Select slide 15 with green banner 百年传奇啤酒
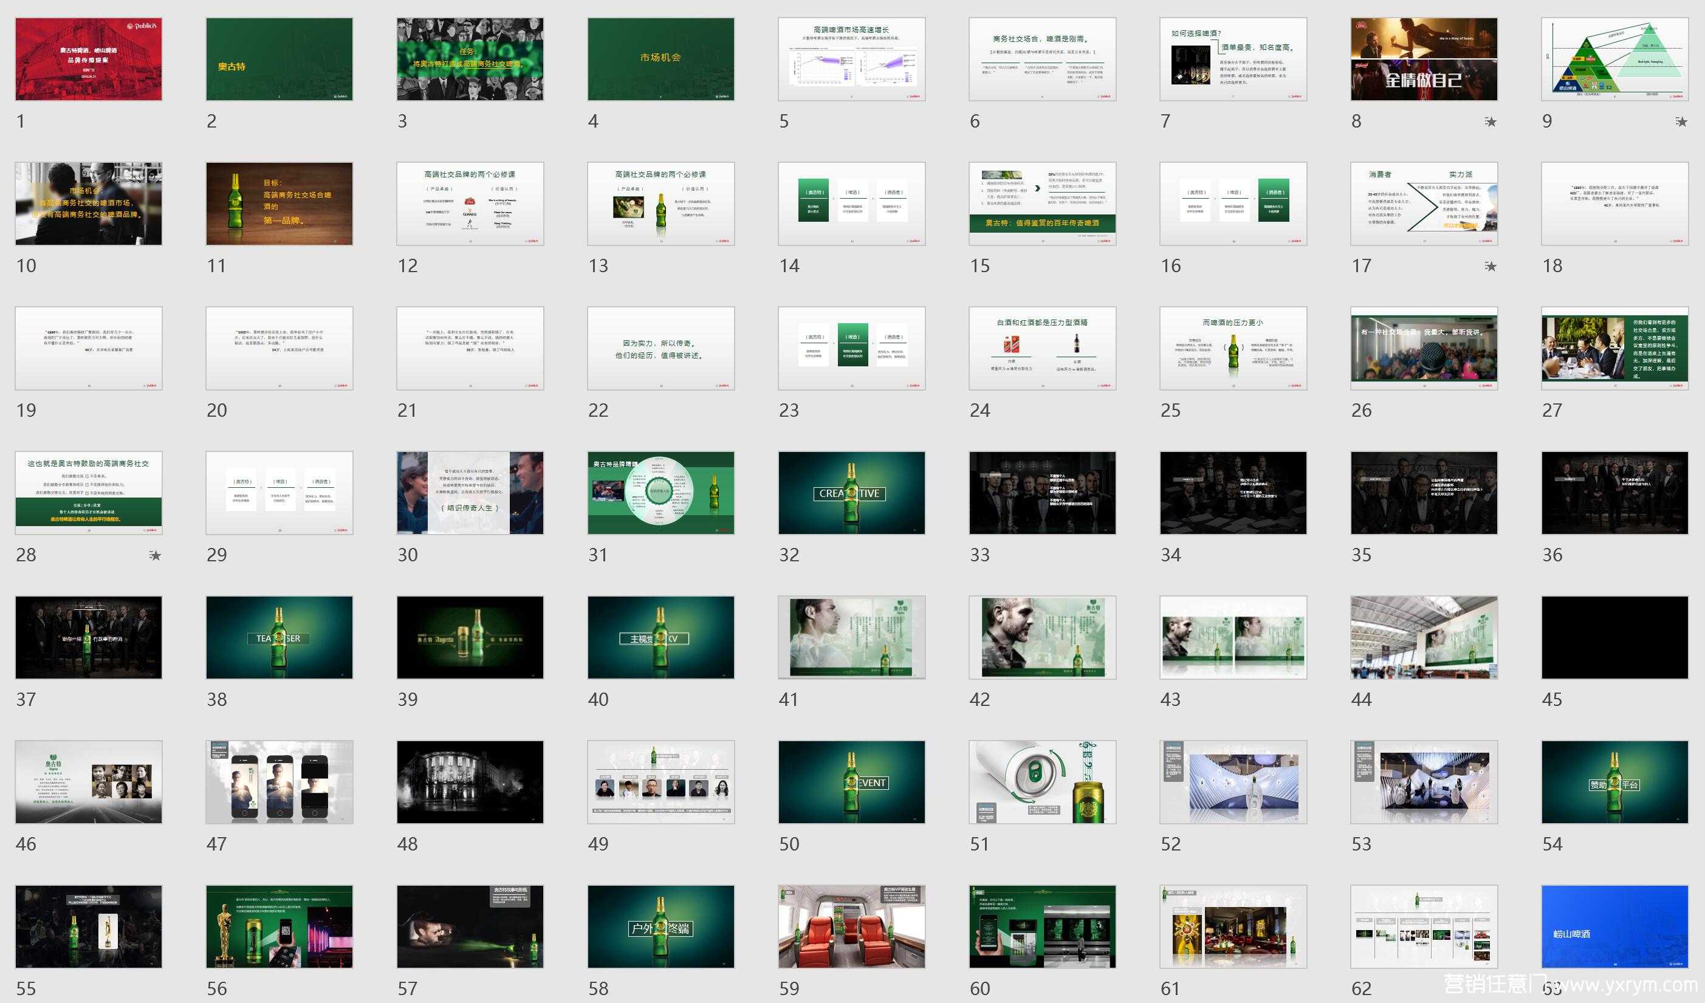The image size is (1705, 1003). [x=1043, y=204]
